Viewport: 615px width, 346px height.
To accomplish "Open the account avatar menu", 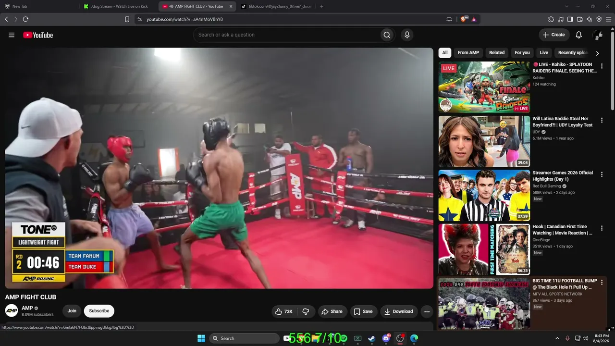I will click(x=598, y=35).
